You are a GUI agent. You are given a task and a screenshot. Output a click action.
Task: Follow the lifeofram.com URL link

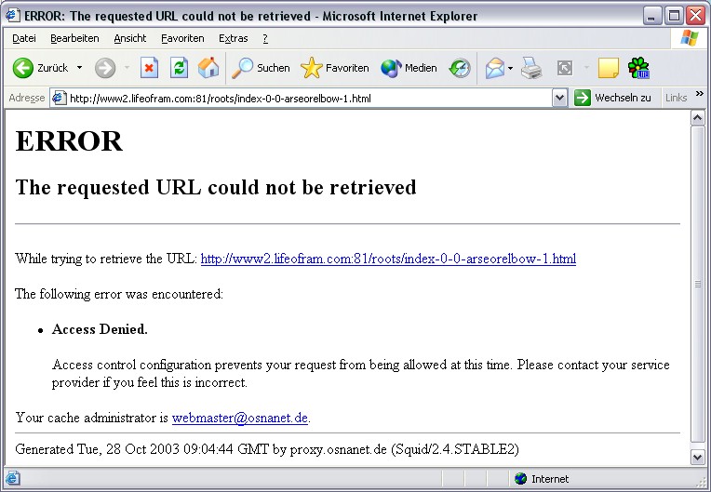click(x=388, y=259)
